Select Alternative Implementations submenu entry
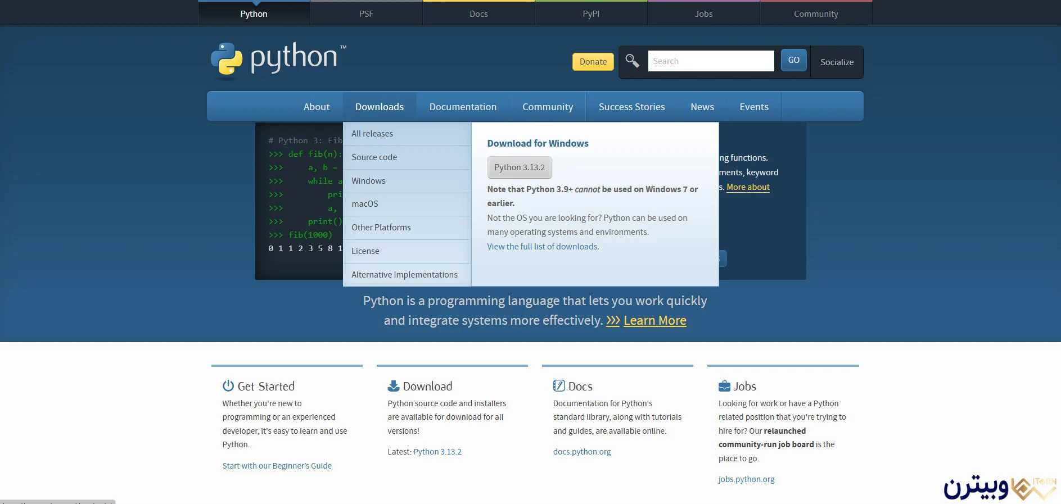This screenshot has height=504, width=1061. click(x=407, y=275)
